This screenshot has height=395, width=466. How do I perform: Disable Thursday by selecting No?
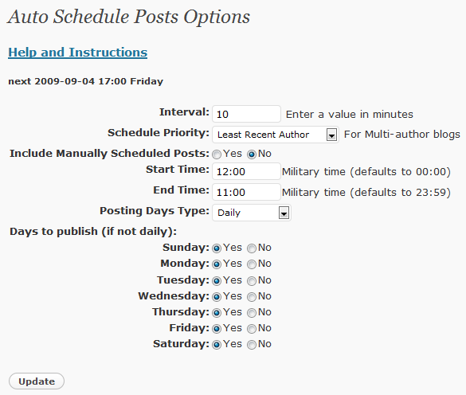coord(252,313)
